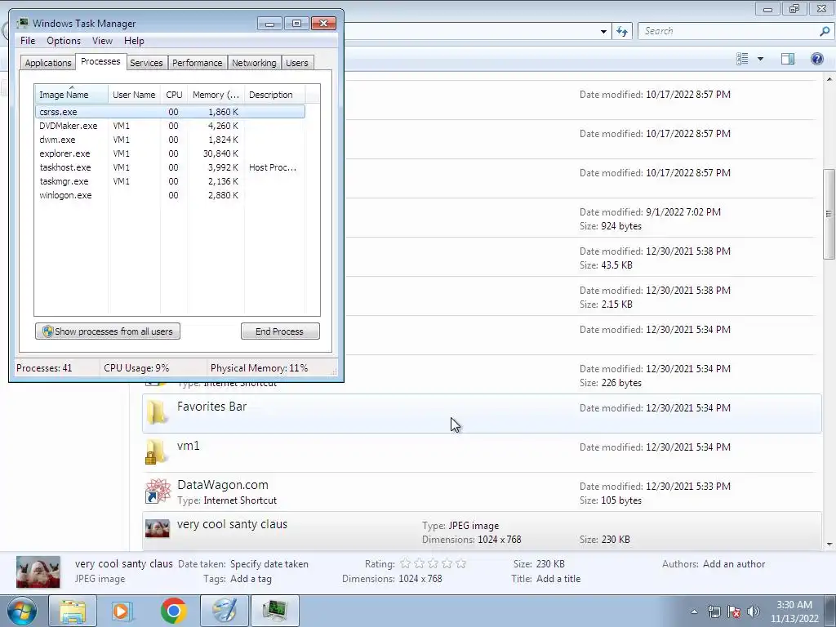Switch to Task Manager taskbar icon
836x627 pixels.
pos(275,611)
